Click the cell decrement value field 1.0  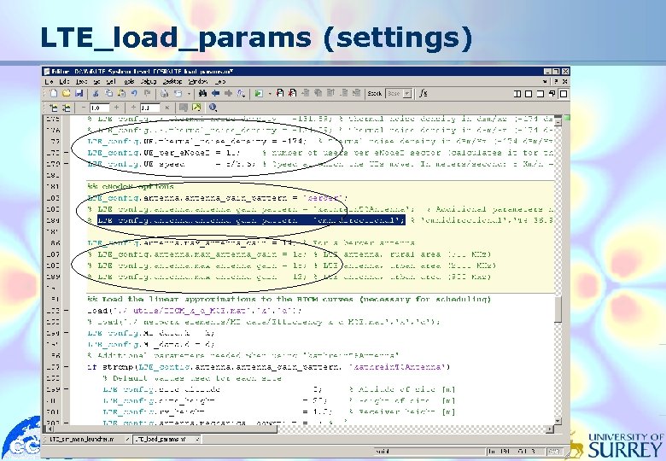click(x=99, y=108)
